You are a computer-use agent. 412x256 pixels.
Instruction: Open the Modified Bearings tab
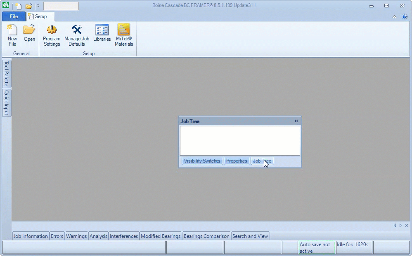coord(161,236)
